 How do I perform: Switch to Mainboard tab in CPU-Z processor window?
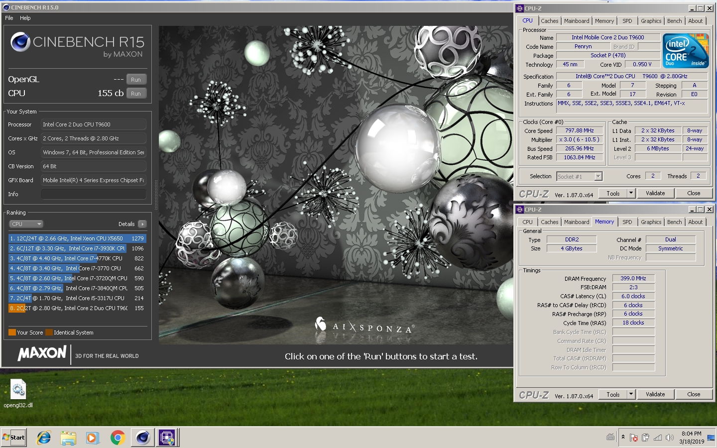coord(577,21)
